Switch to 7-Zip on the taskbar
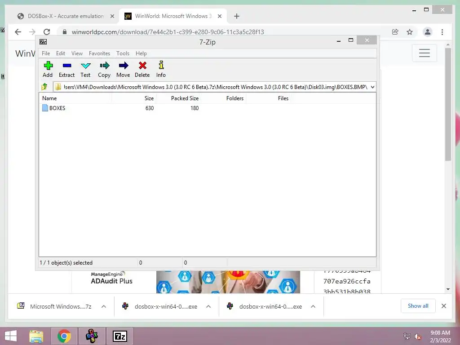The image size is (460, 345). click(x=119, y=336)
